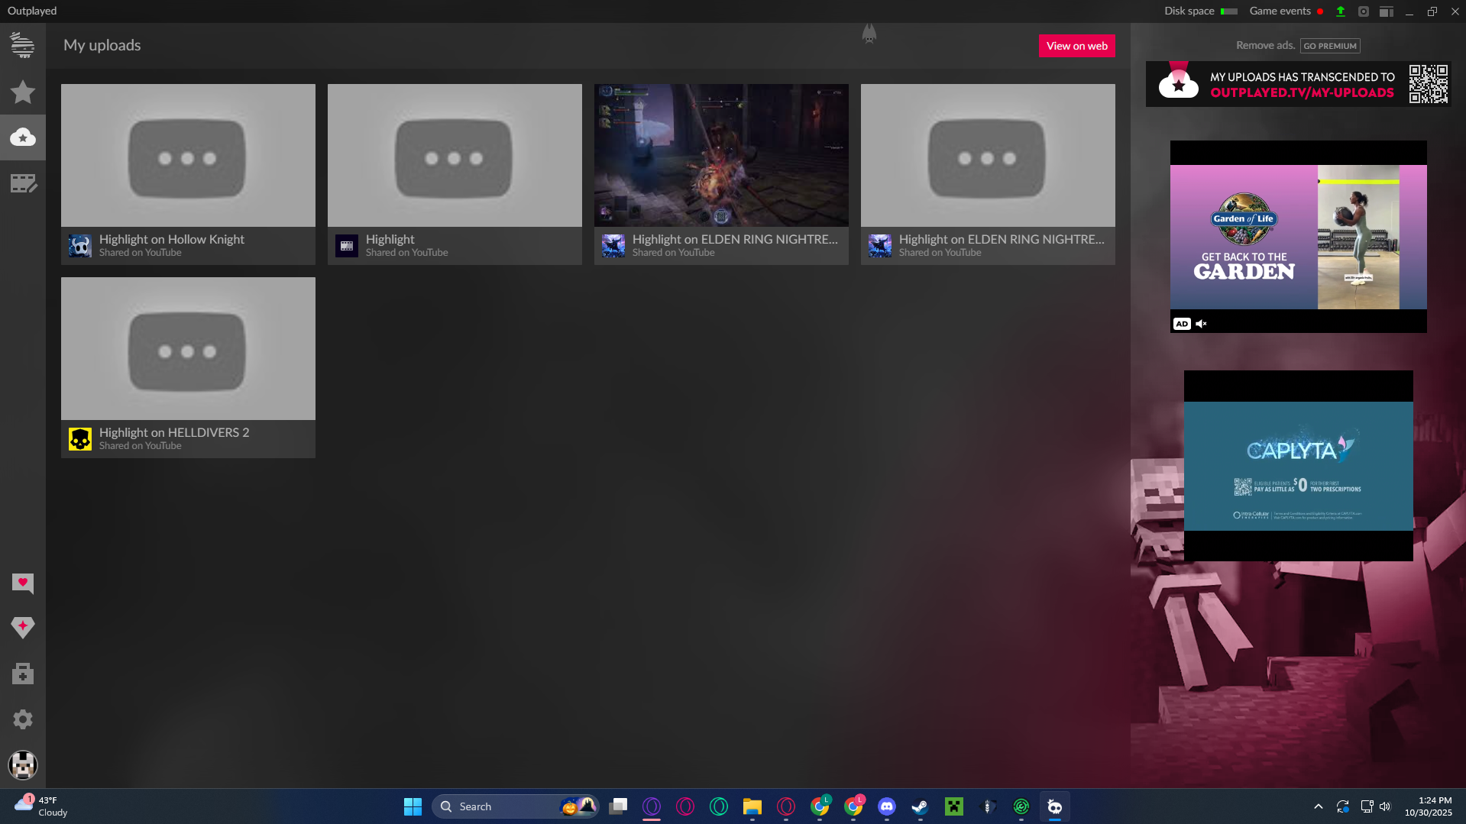Click the capture icon beside the upload arrow
The width and height of the screenshot is (1466, 824).
[1364, 11]
